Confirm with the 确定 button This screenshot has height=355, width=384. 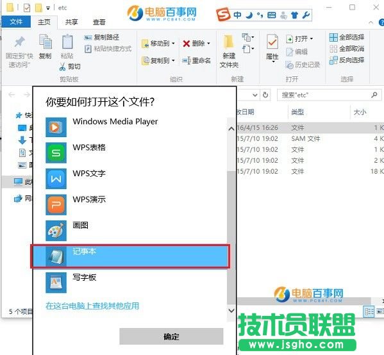171,336
